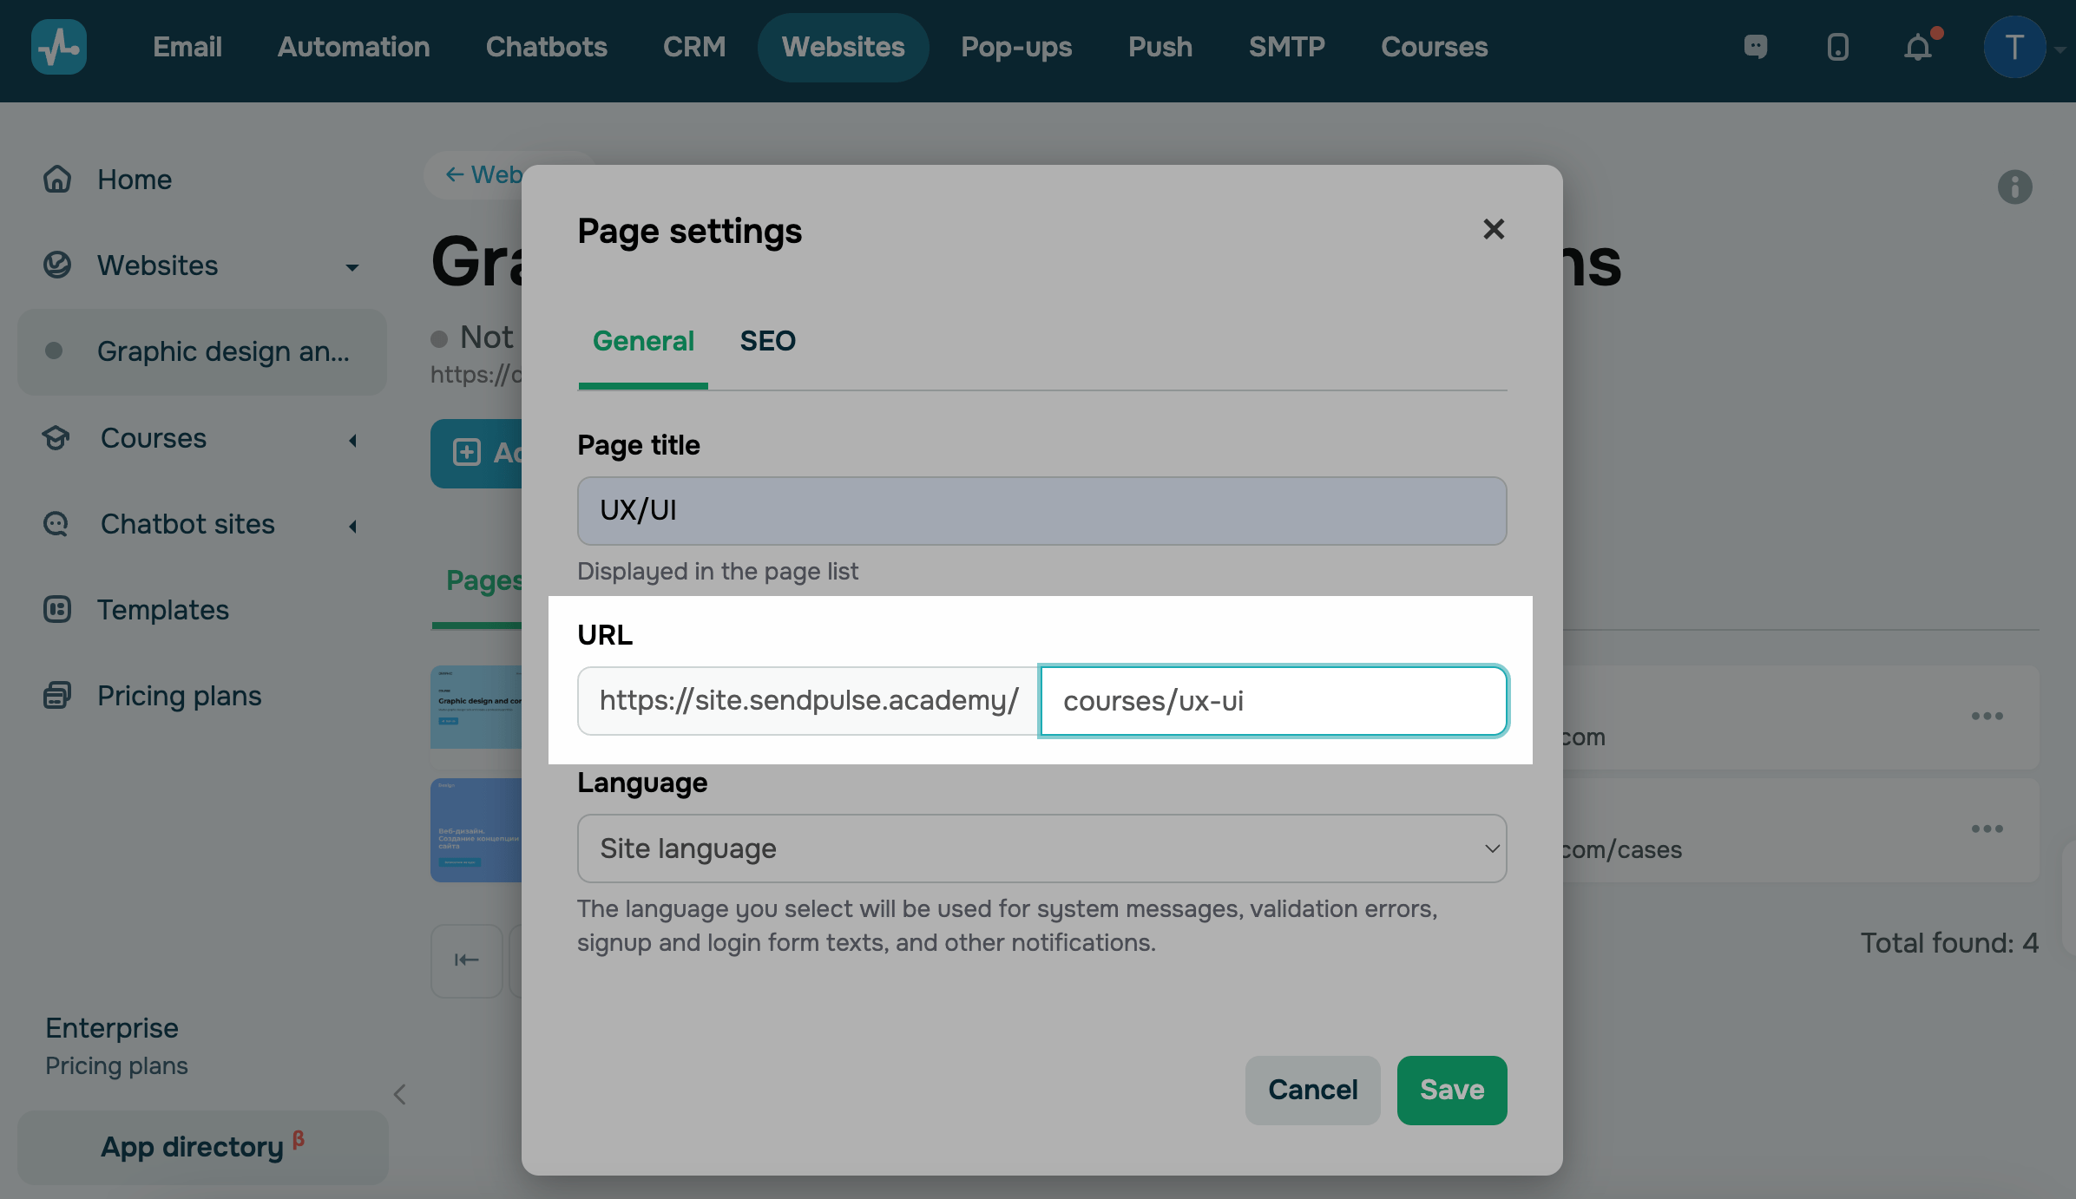Viewport: 2076px width, 1199px height.
Task: Save the page settings
Action: tap(1451, 1091)
